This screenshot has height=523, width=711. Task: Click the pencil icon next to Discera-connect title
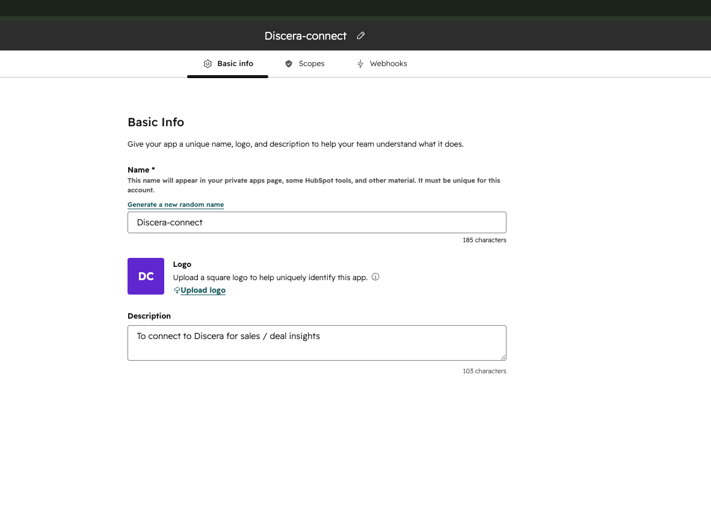(x=360, y=36)
